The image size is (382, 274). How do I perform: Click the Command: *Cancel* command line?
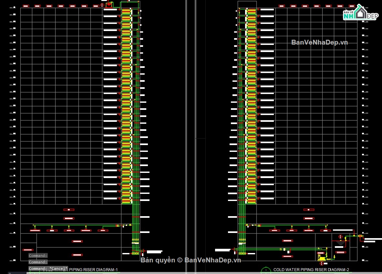[x=48, y=269]
